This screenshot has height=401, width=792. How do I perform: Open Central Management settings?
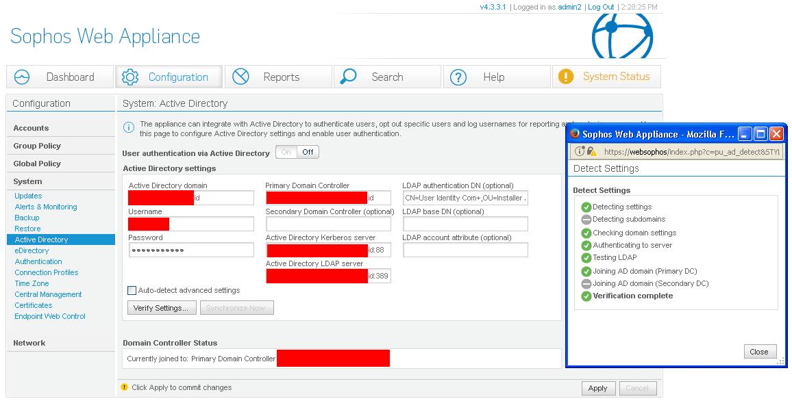tap(48, 294)
